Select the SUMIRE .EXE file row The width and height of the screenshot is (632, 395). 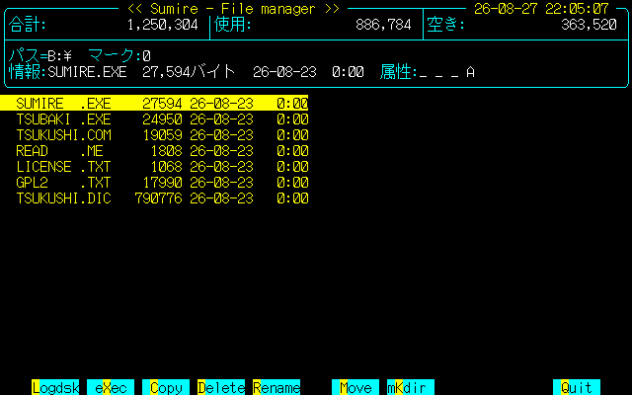coord(154,103)
